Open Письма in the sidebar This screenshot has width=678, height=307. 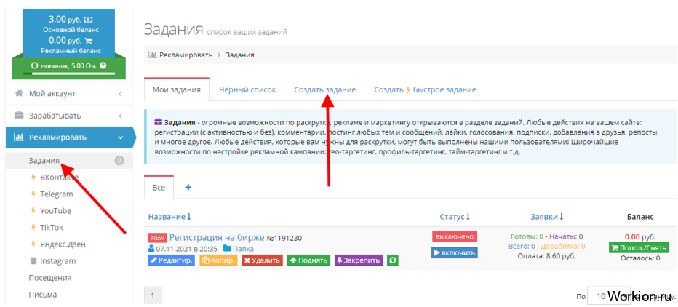pyautogui.click(x=43, y=295)
